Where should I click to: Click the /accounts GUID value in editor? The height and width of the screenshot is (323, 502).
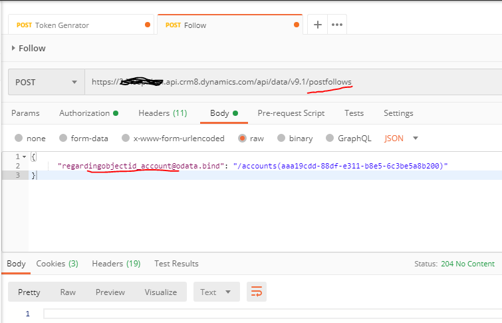click(340, 166)
